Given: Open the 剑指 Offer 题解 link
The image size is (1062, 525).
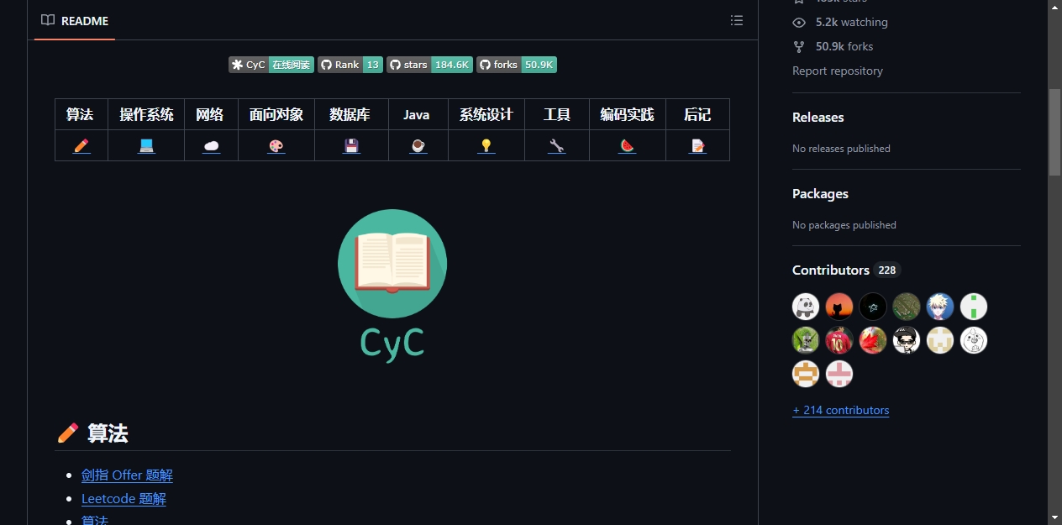Looking at the screenshot, I should pos(127,475).
